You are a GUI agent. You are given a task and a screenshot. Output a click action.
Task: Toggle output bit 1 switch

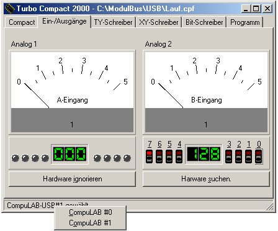pyautogui.click(x=248, y=156)
